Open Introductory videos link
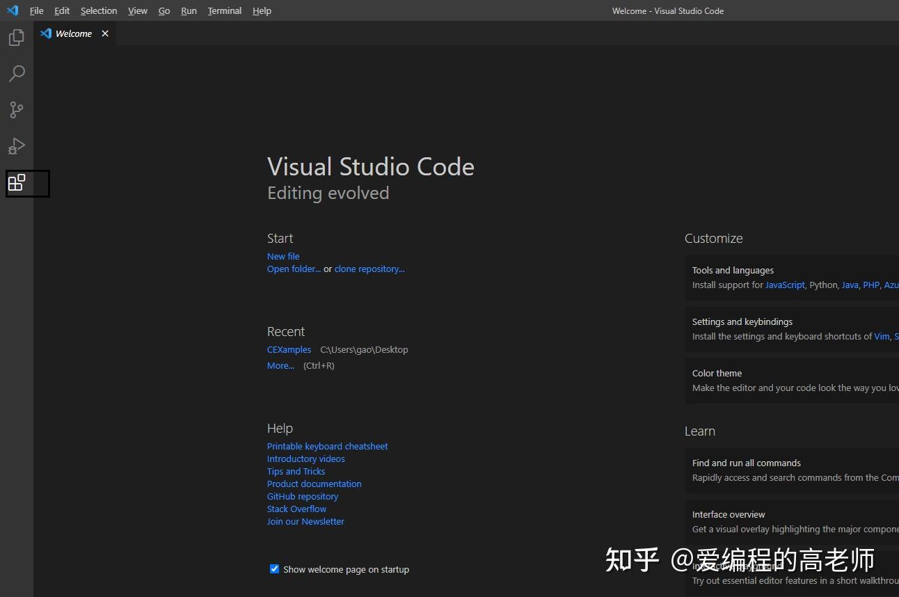The image size is (899, 597). (305, 459)
